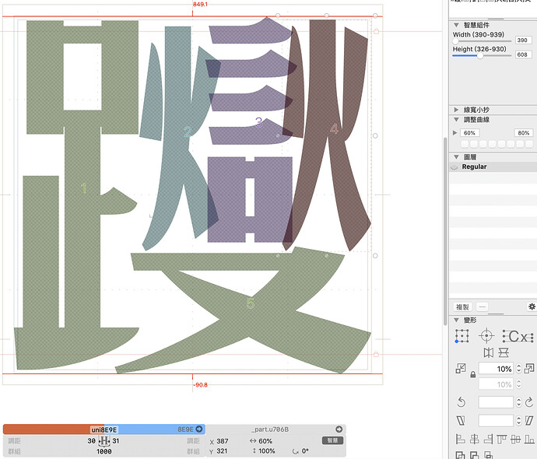
Task: Click the scale down icon
Action: click(x=461, y=369)
